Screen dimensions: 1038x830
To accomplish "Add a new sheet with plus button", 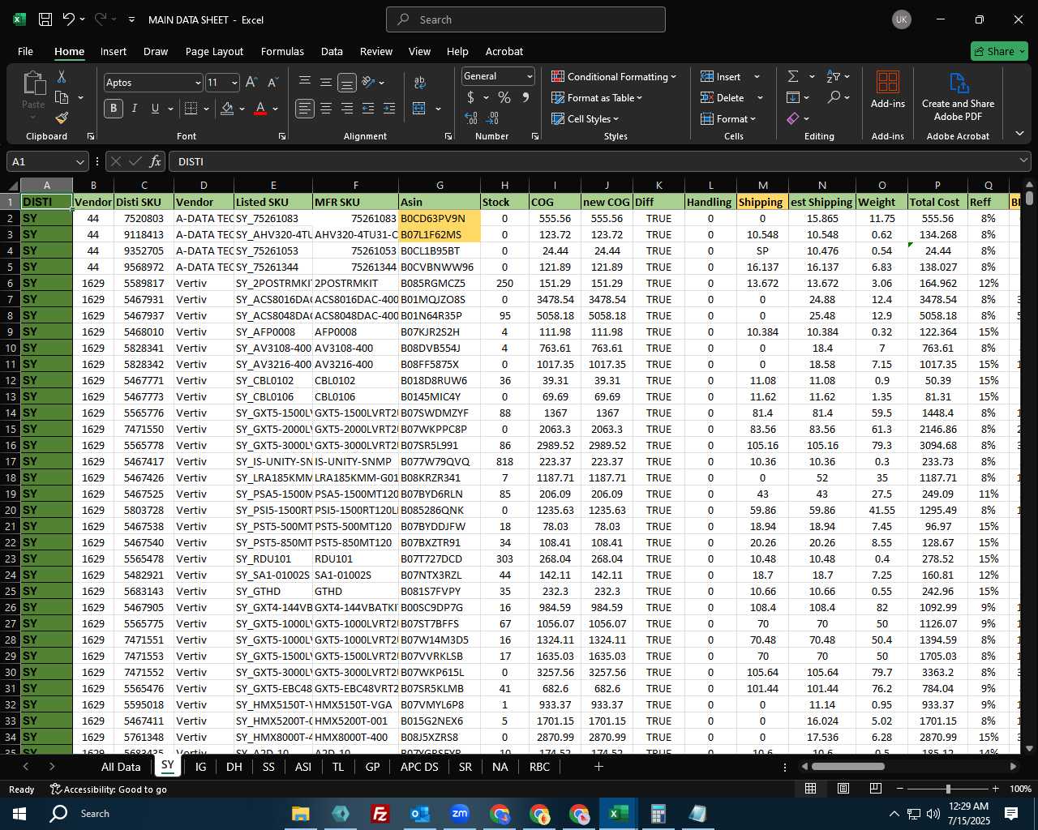I will tap(598, 767).
